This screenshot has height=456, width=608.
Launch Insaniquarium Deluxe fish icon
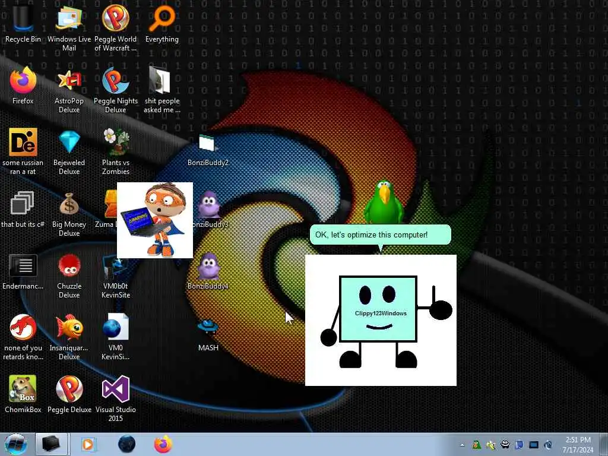click(69, 337)
